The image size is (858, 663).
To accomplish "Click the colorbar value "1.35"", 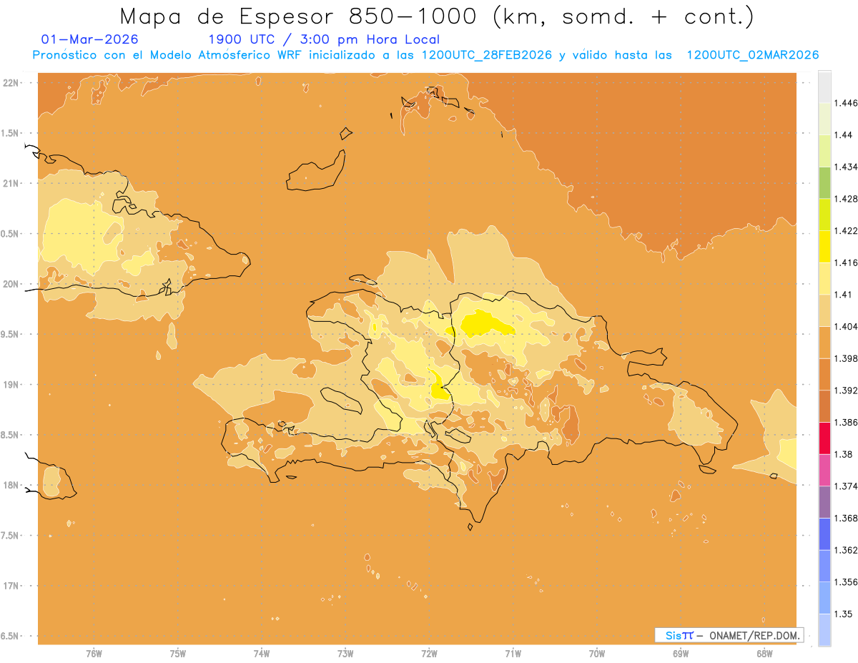I will 844,613.
